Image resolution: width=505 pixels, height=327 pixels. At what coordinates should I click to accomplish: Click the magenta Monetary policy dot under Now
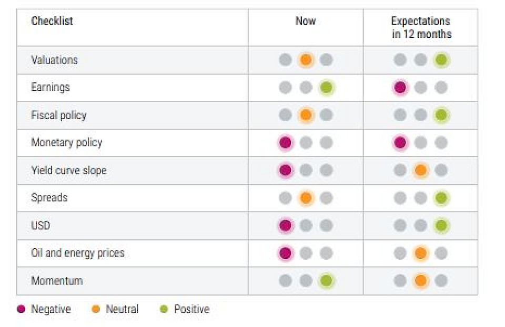tap(285, 143)
